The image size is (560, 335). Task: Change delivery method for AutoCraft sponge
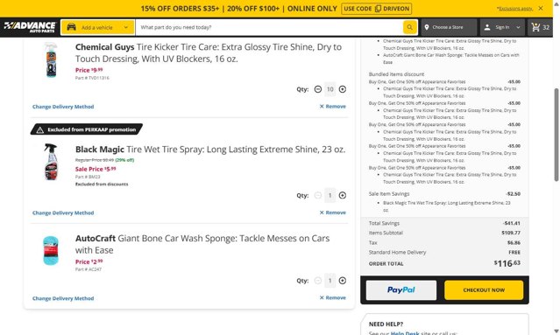[x=63, y=298]
